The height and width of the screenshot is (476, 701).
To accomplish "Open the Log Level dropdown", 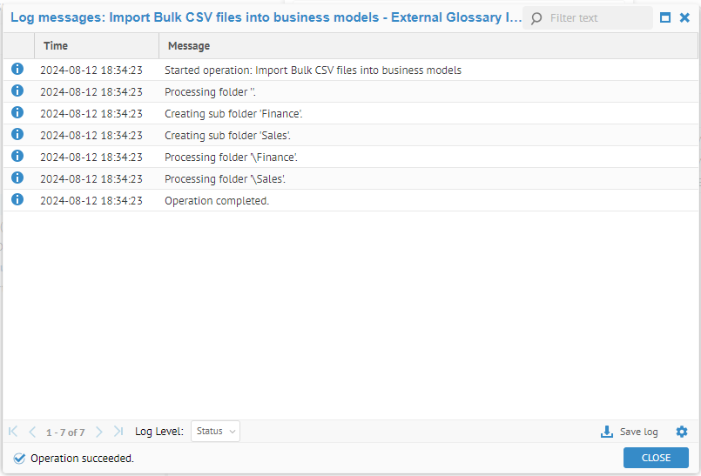I will point(215,432).
